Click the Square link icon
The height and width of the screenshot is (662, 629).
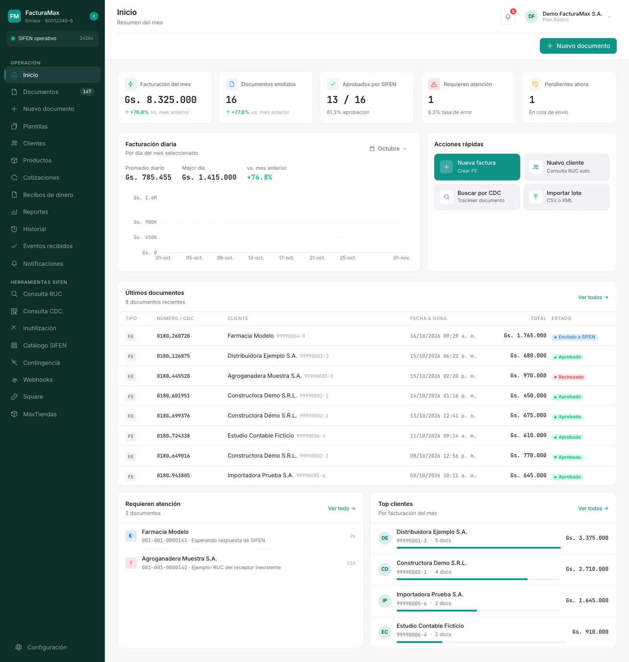click(x=14, y=397)
